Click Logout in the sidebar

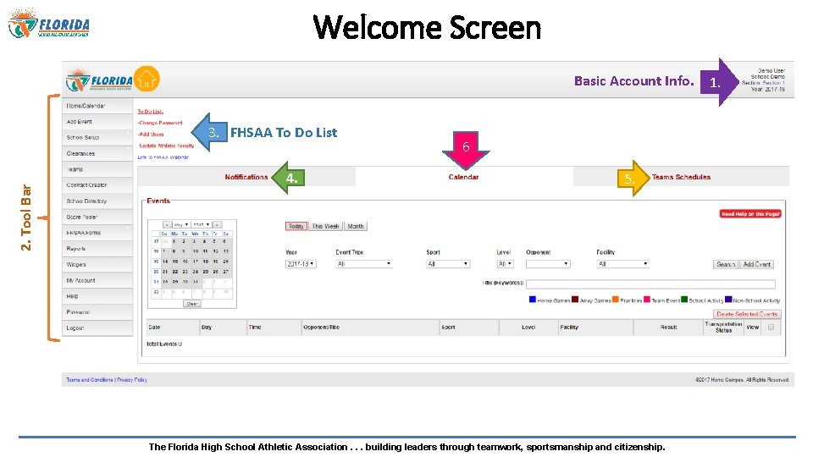[97, 328]
